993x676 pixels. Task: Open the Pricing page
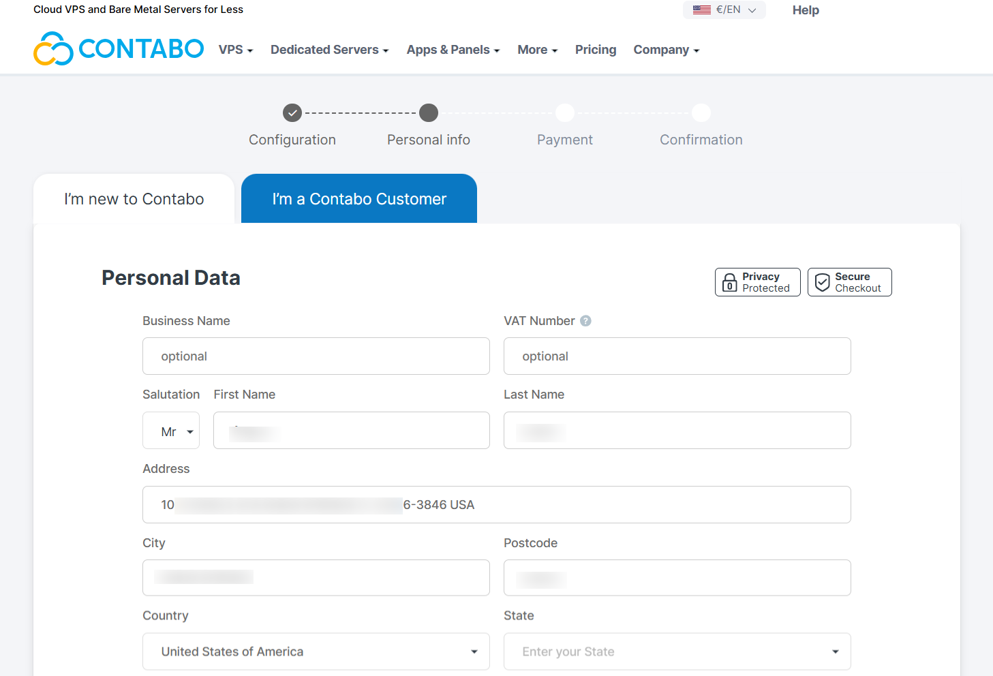point(596,50)
